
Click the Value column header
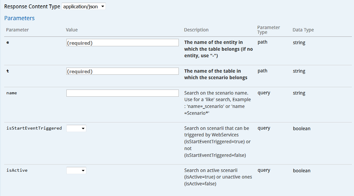pyautogui.click(x=72, y=30)
